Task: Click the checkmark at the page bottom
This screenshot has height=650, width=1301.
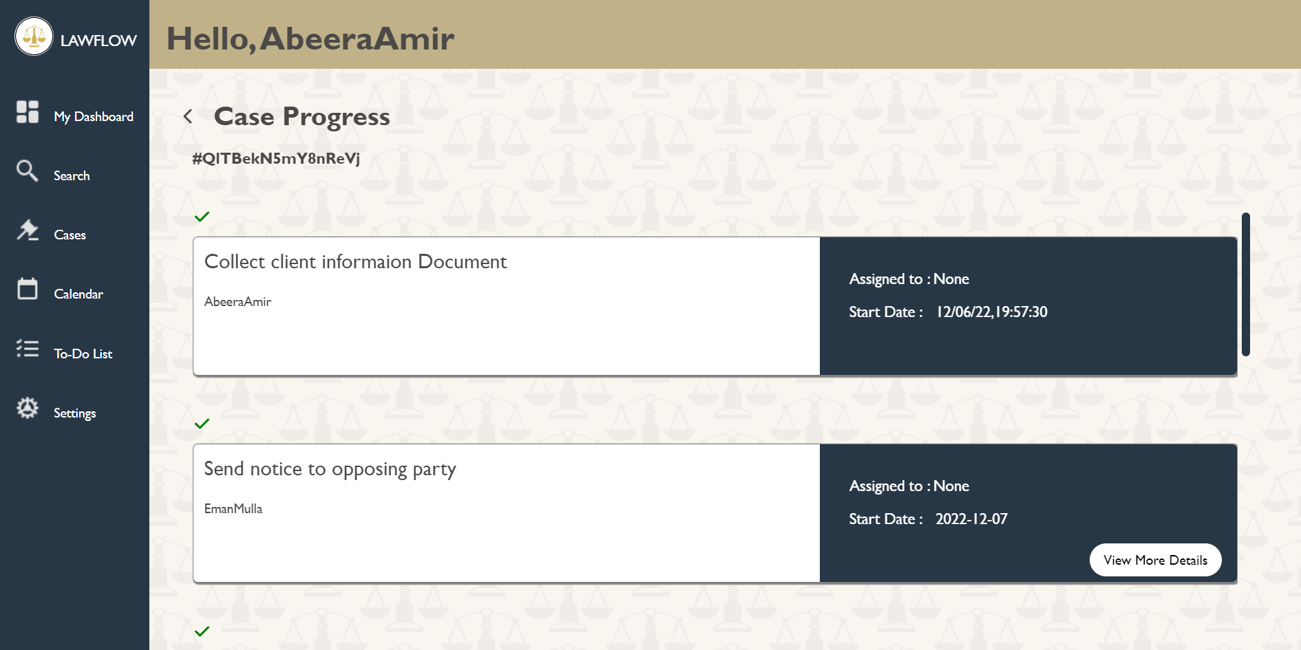Action: point(202,631)
